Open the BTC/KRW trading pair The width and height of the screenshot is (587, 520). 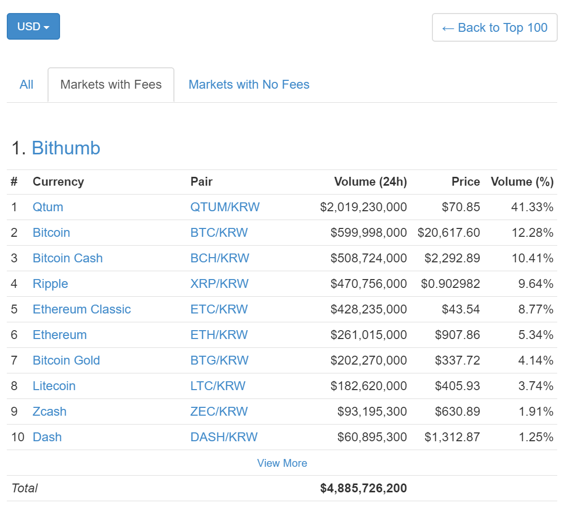point(219,233)
